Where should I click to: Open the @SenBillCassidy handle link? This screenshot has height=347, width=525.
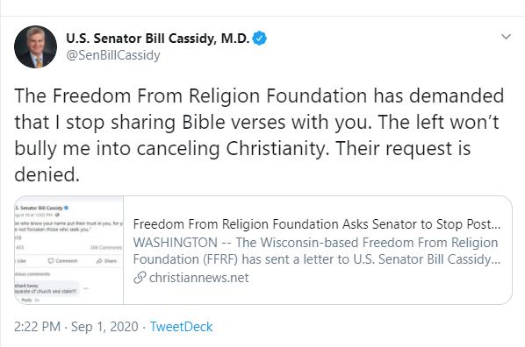[x=113, y=55]
